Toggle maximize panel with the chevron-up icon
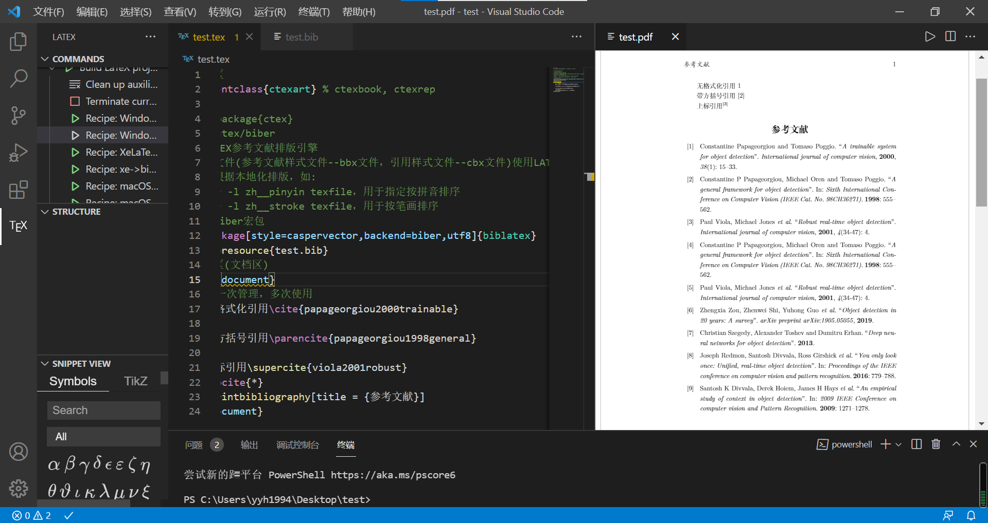The width and height of the screenshot is (988, 523). coord(956,444)
